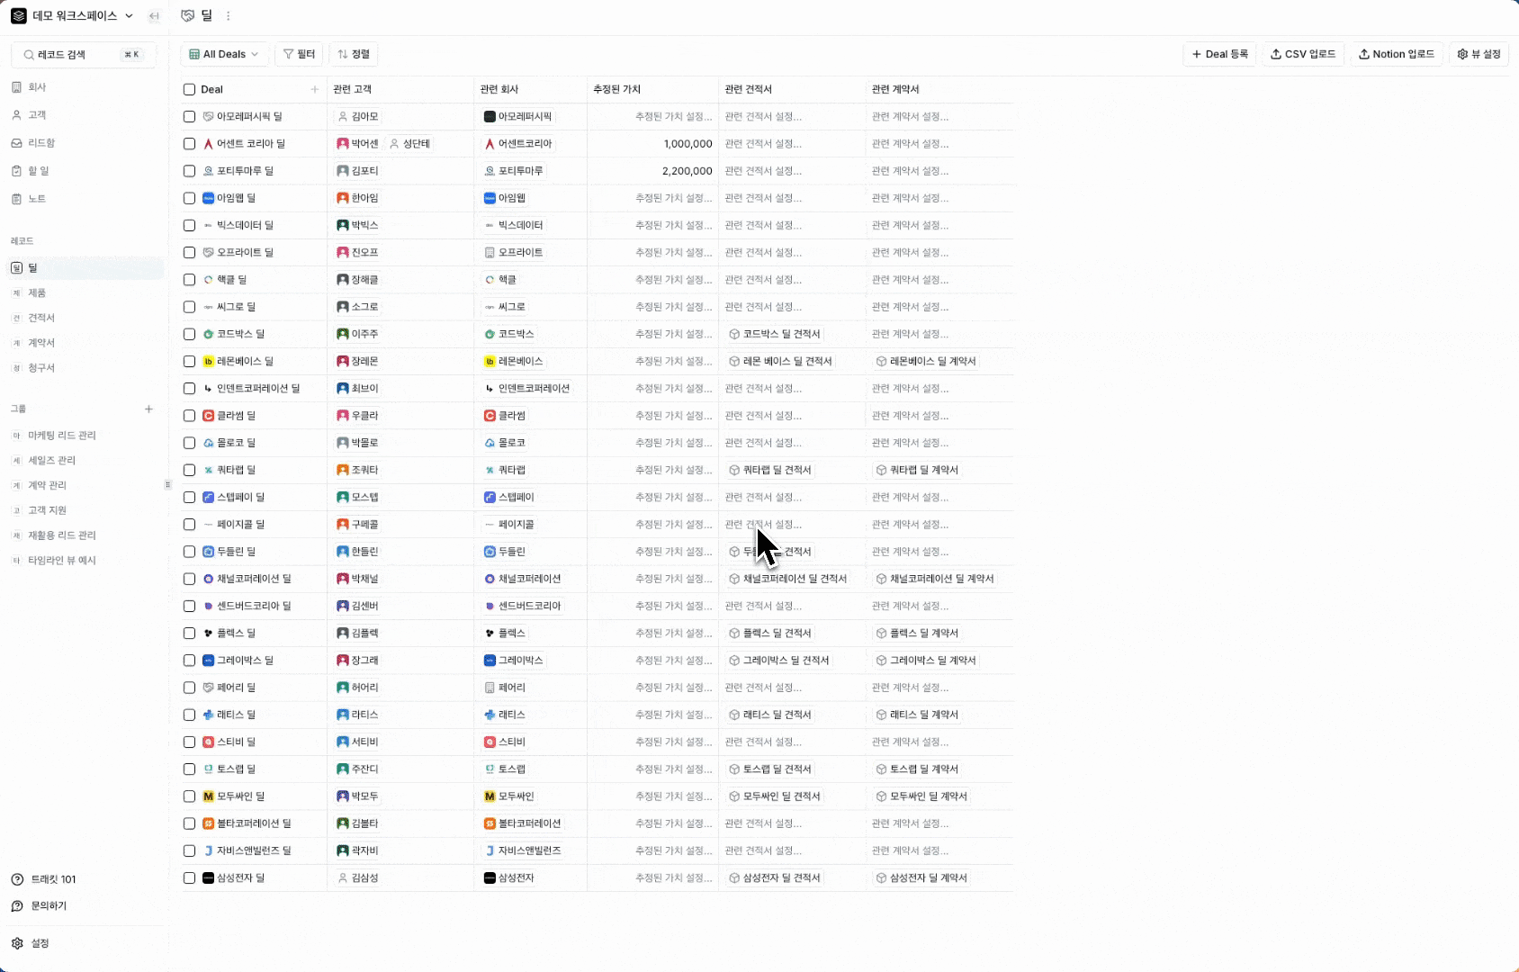Open the 레몬베이스 딜 계약서 chip
The image size is (1519, 972).
tap(926, 361)
